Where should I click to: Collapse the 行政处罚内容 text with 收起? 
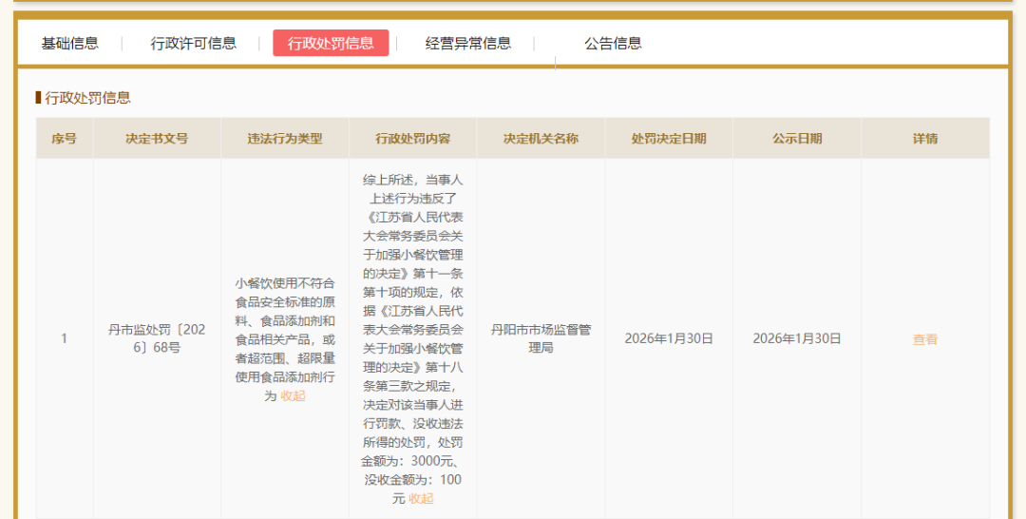421,498
